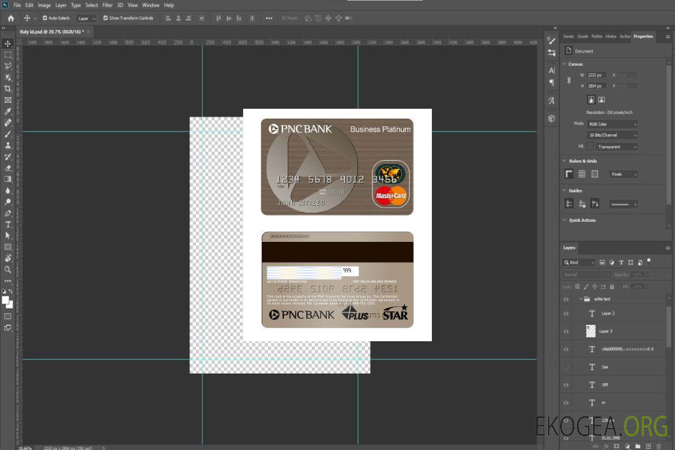The width and height of the screenshot is (675, 450).
Task: Collapse the 'edite text' layer group
Action: (581, 299)
